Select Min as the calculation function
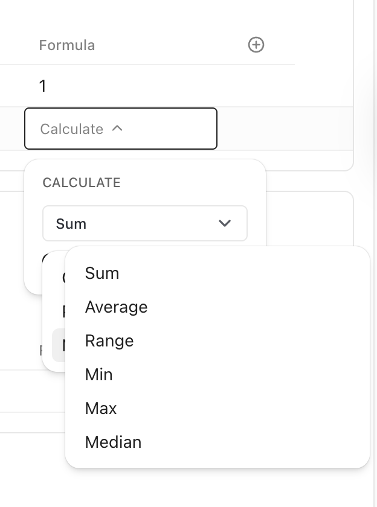 pyautogui.click(x=98, y=374)
